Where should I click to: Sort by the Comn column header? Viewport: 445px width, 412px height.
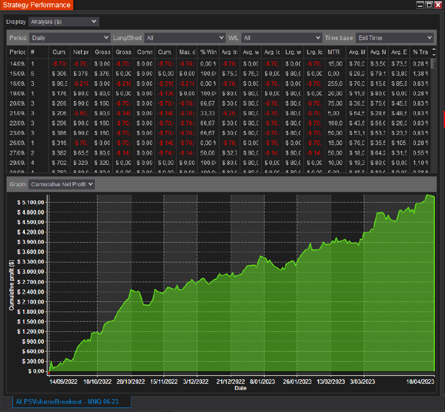(x=144, y=52)
